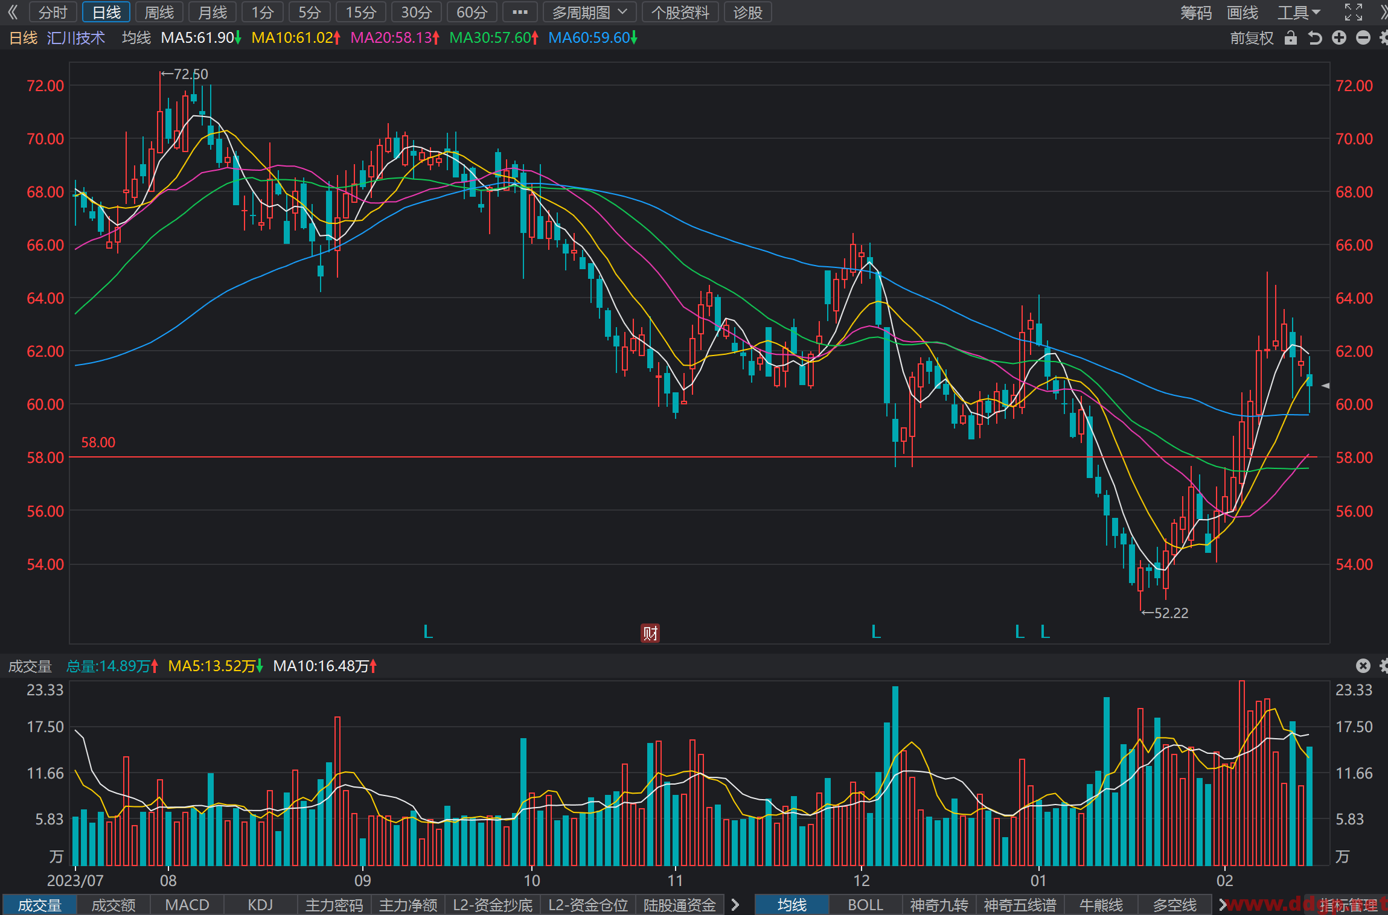The width and height of the screenshot is (1388, 915).
Task: Switch to 60分 minute period
Action: [472, 12]
